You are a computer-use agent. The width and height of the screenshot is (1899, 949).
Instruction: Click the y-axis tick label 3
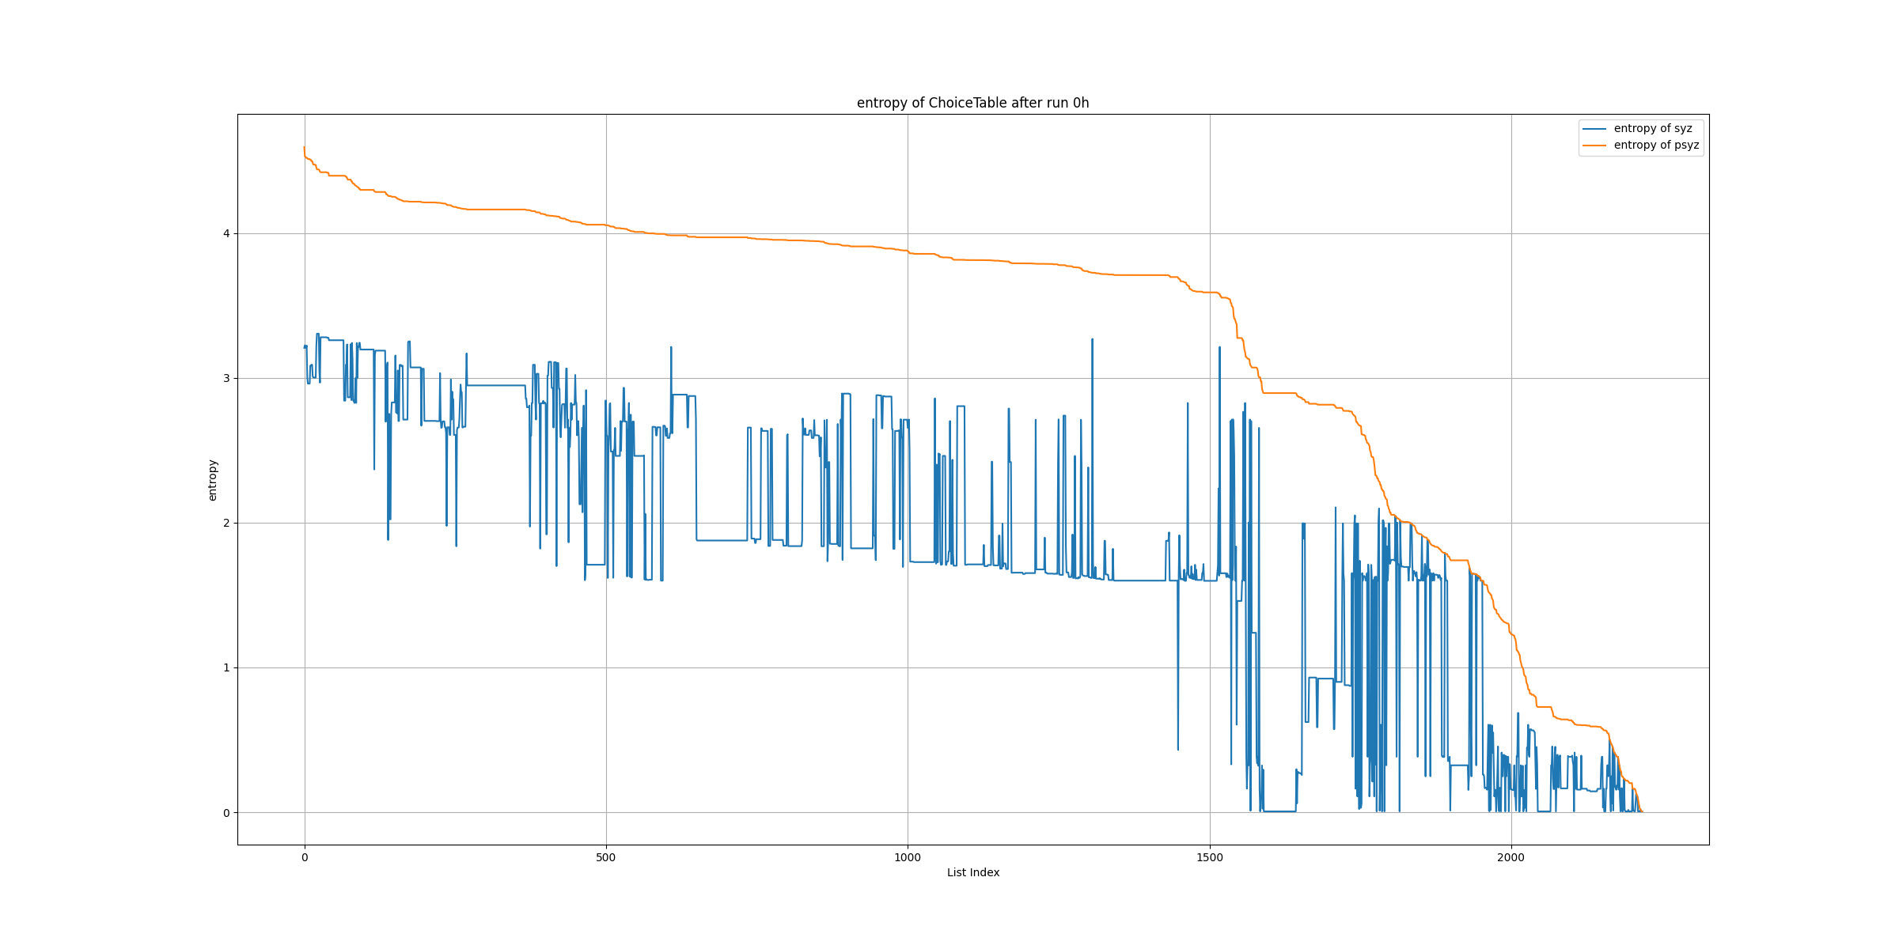coord(226,379)
